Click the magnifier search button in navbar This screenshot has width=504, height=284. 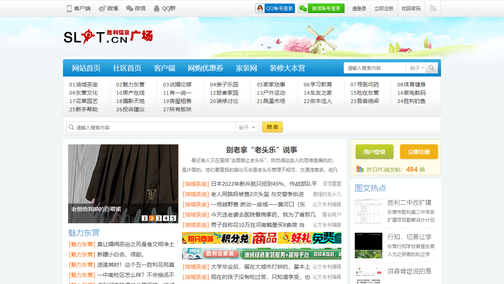(x=432, y=68)
